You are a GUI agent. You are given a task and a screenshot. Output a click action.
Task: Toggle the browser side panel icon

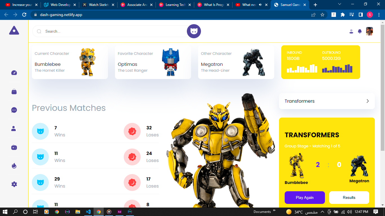tap(360, 15)
